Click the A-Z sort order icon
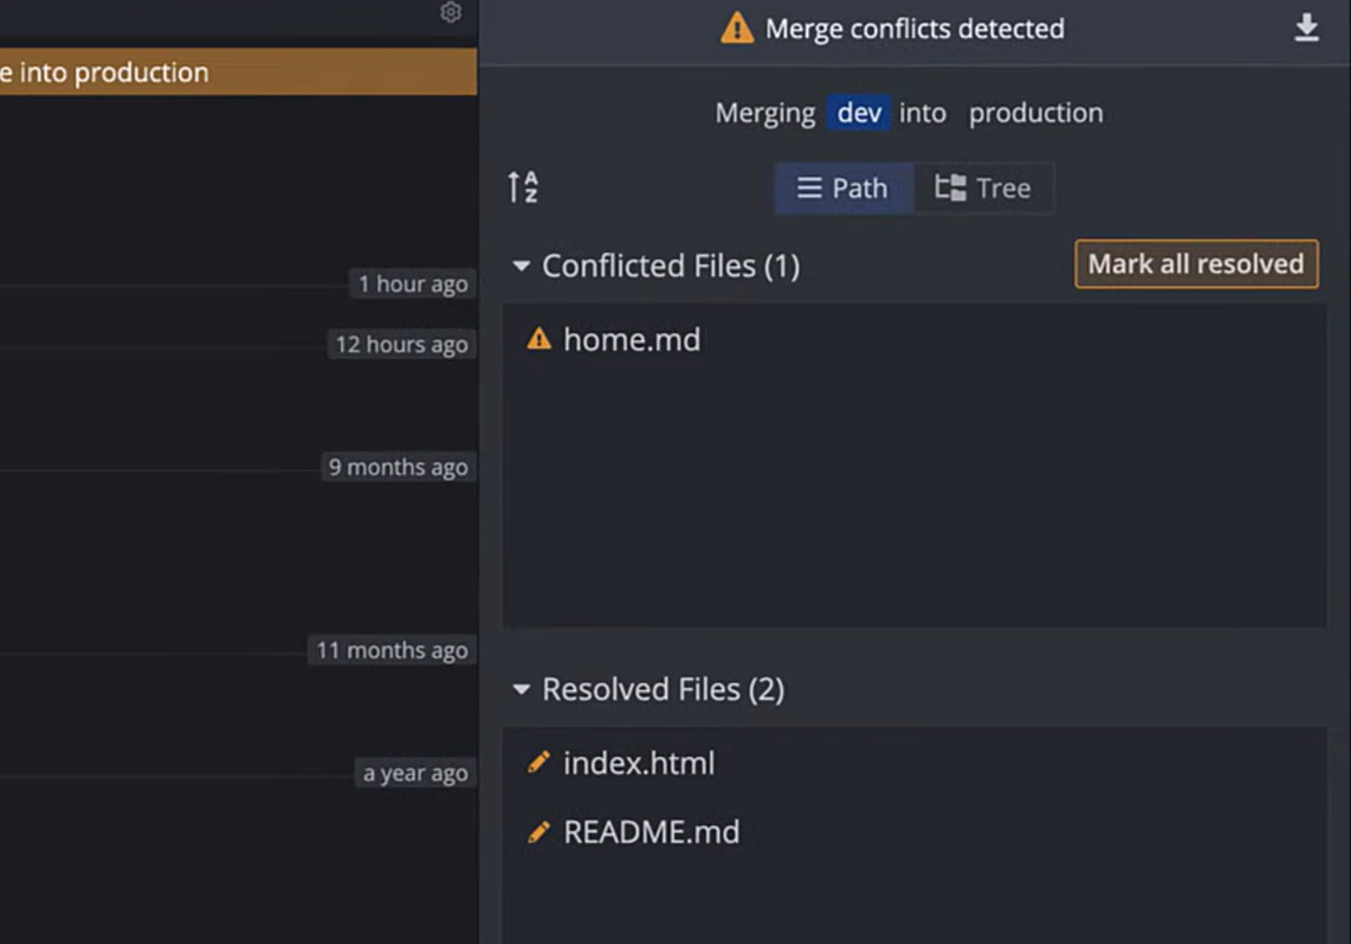The height and width of the screenshot is (944, 1351). (523, 187)
